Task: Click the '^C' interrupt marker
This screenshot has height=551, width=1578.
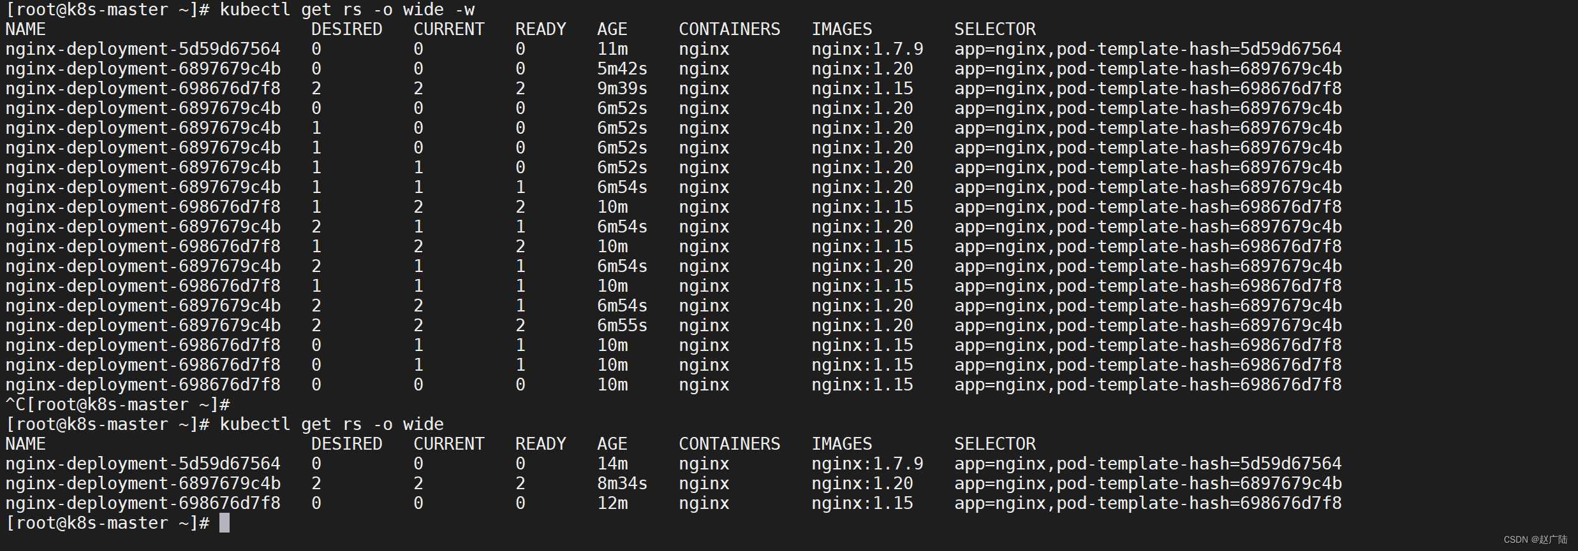Action: pyautogui.click(x=15, y=404)
